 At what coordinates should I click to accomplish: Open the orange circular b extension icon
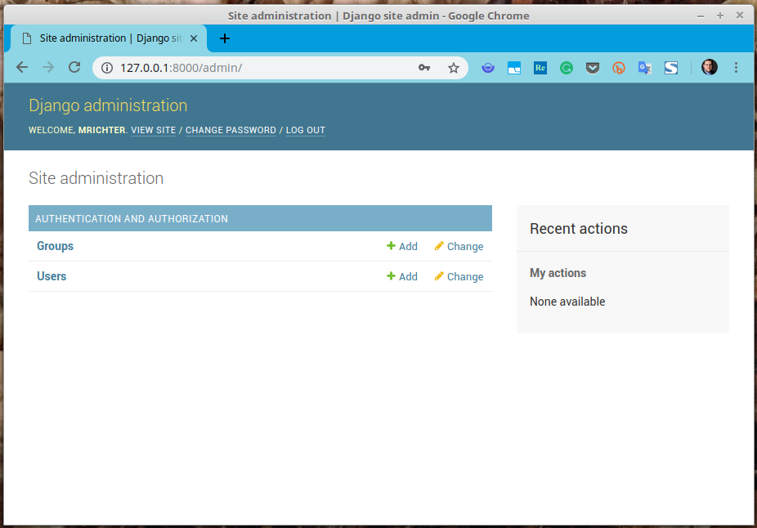coord(619,68)
